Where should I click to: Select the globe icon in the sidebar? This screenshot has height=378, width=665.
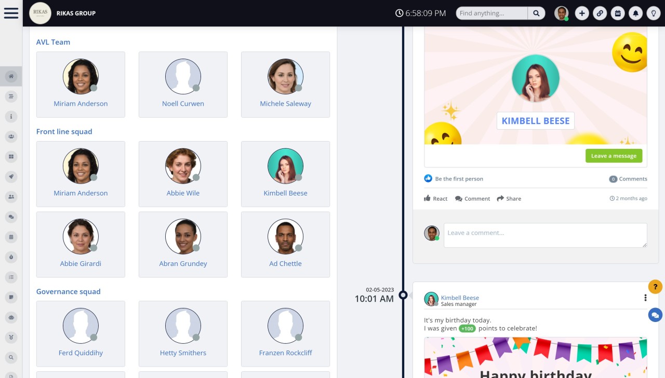[11, 317]
